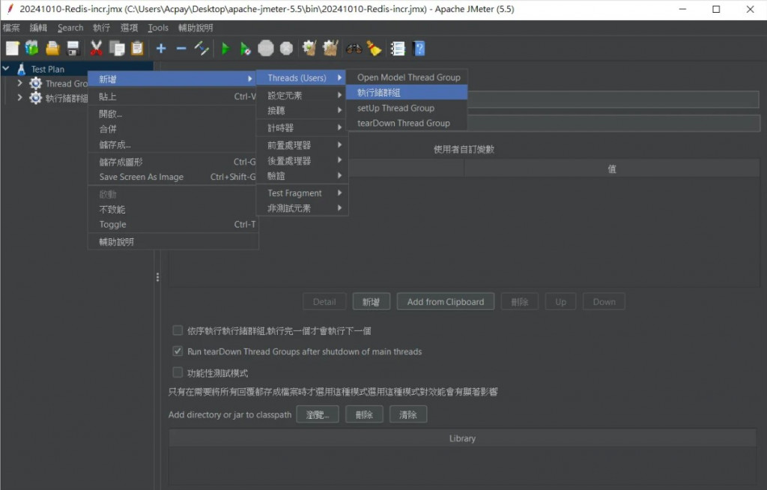Viewport: 767px width, 490px height.
Task: Open the Tools menu
Action: [x=158, y=28]
